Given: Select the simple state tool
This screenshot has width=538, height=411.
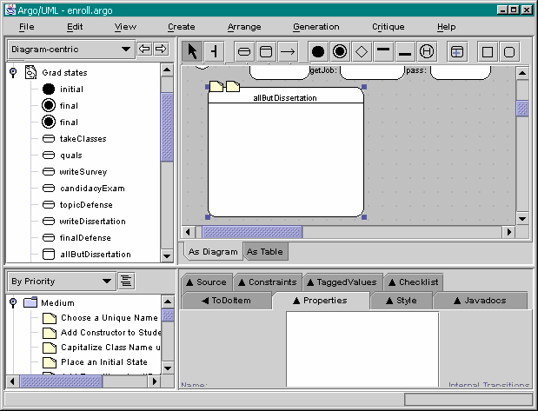Looking at the screenshot, I should pyautogui.click(x=244, y=52).
